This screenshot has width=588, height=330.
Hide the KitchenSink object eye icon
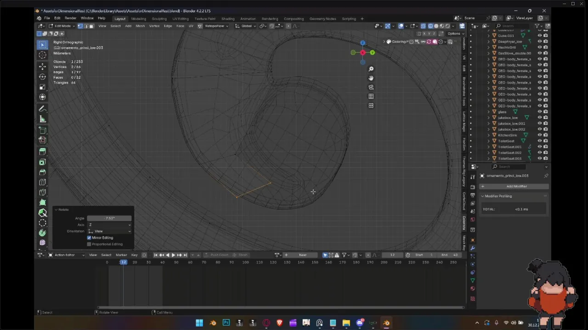point(540,135)
